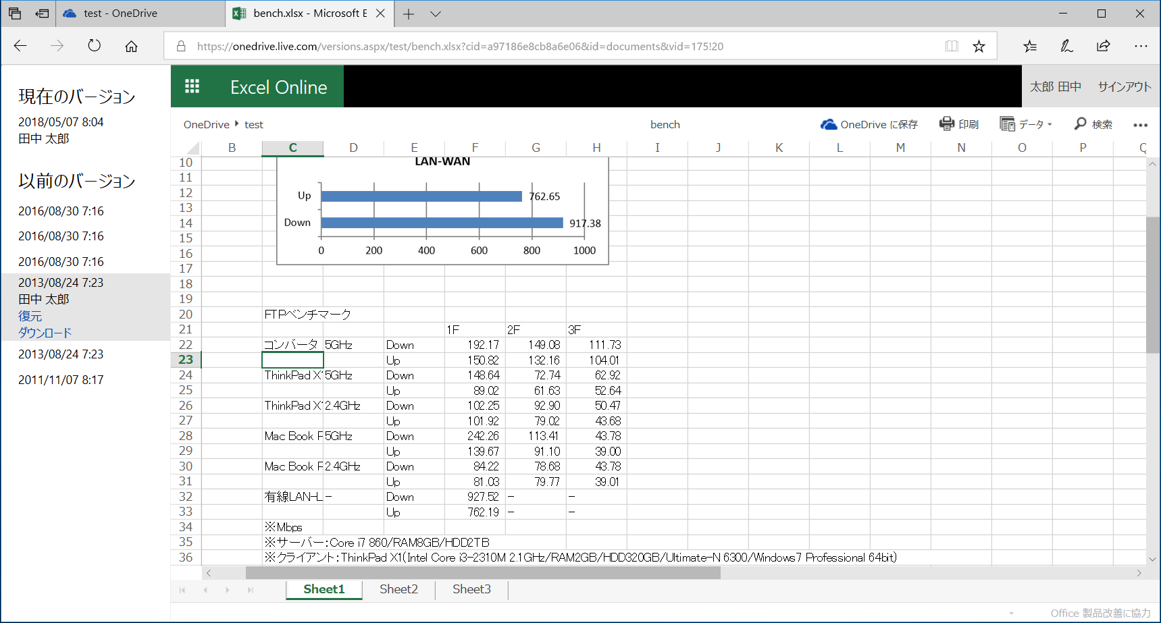Screen dimensions: 1161x623
Task: Click the bench workbook title
Action: pyautogui.click(x=665, y=125)
